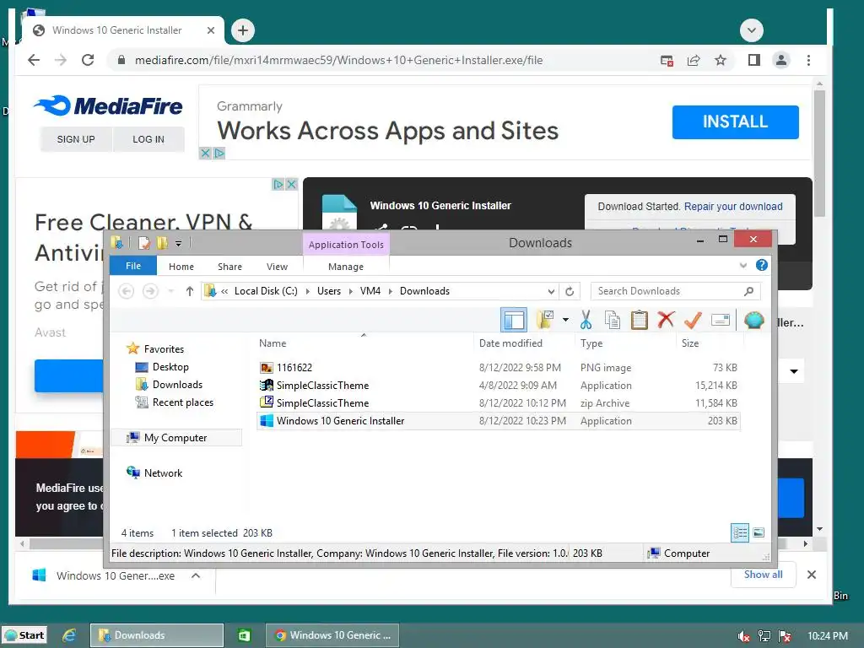Open address bar history dropdown
Screen dimensions: 864x648
[x=551, y=291]
